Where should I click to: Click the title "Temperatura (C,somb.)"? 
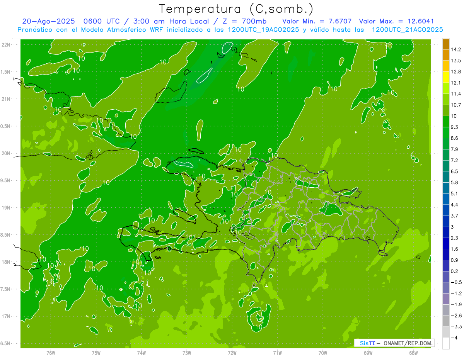[x=236, y=9]
